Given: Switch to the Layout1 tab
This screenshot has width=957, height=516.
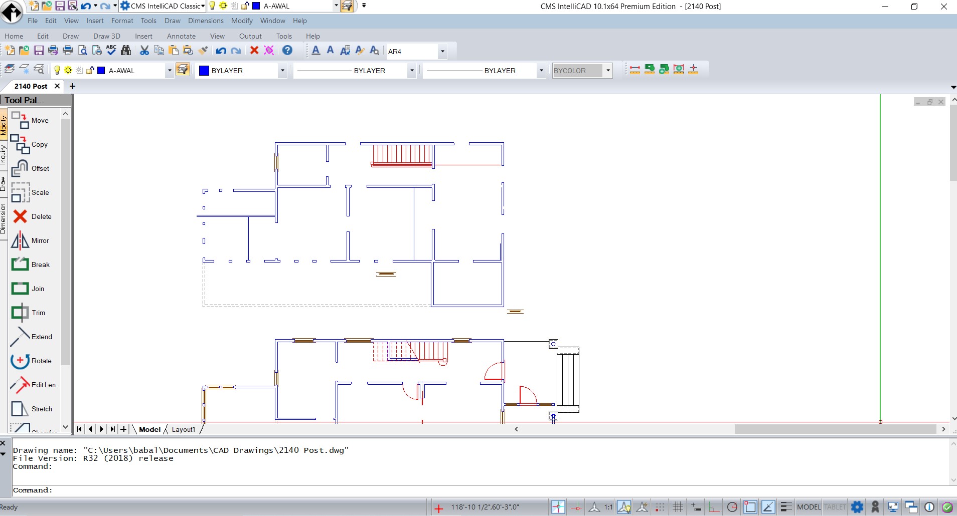Looking at the screenshot, I should [183, 429].
